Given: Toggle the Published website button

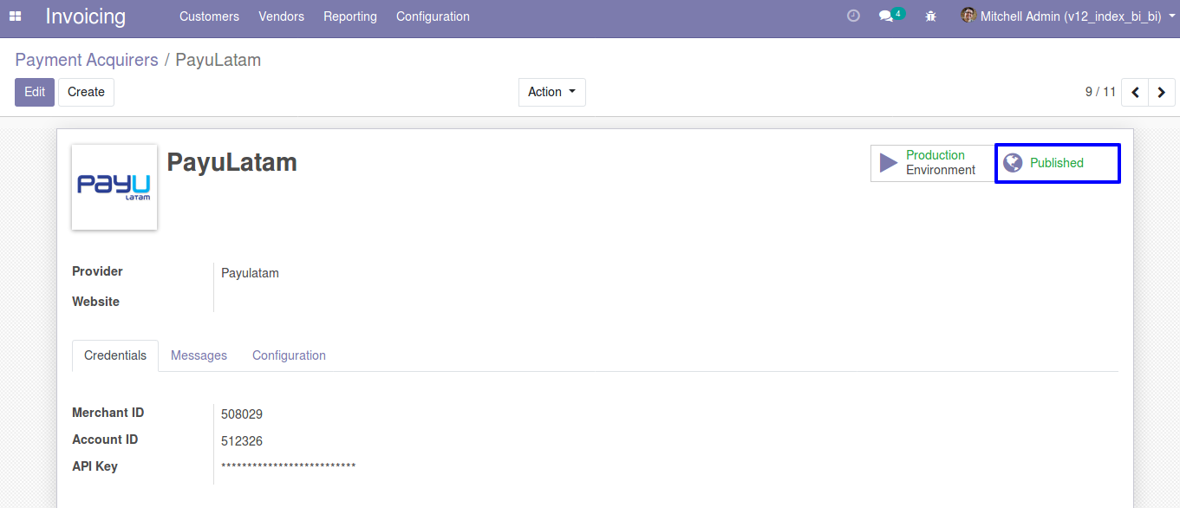Looking at the screenshot, I should click(1057, 163).
